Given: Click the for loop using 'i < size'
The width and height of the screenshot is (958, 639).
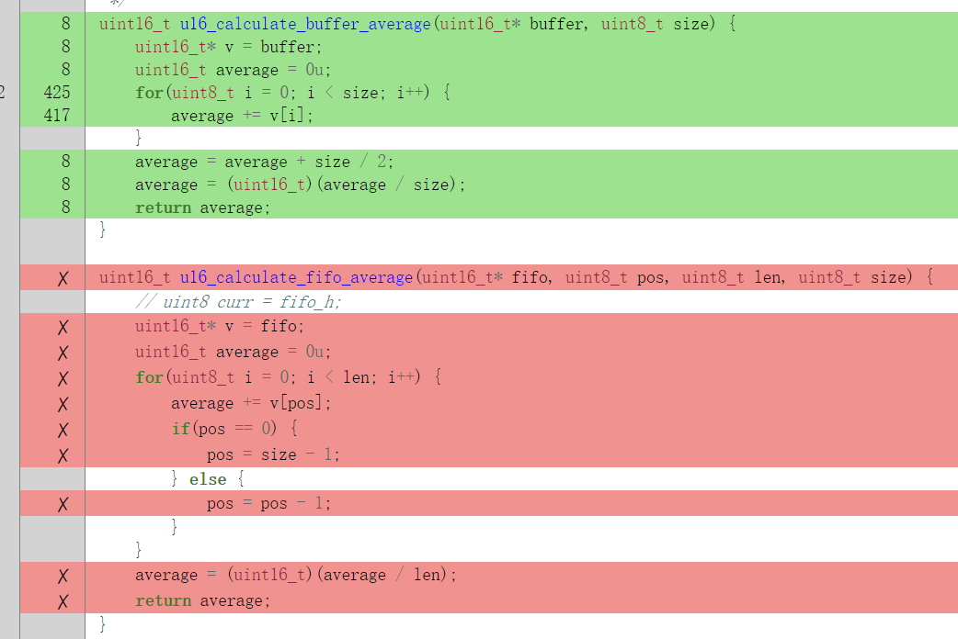Looking at the screenshot, I should pyautogui.click(x=291, y=92).
